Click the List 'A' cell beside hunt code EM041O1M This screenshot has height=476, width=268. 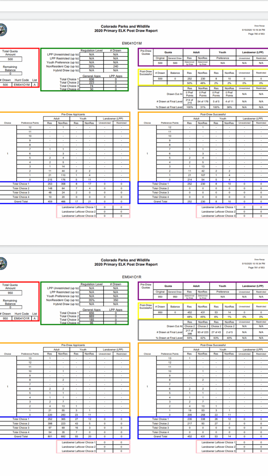pos(34,84)
